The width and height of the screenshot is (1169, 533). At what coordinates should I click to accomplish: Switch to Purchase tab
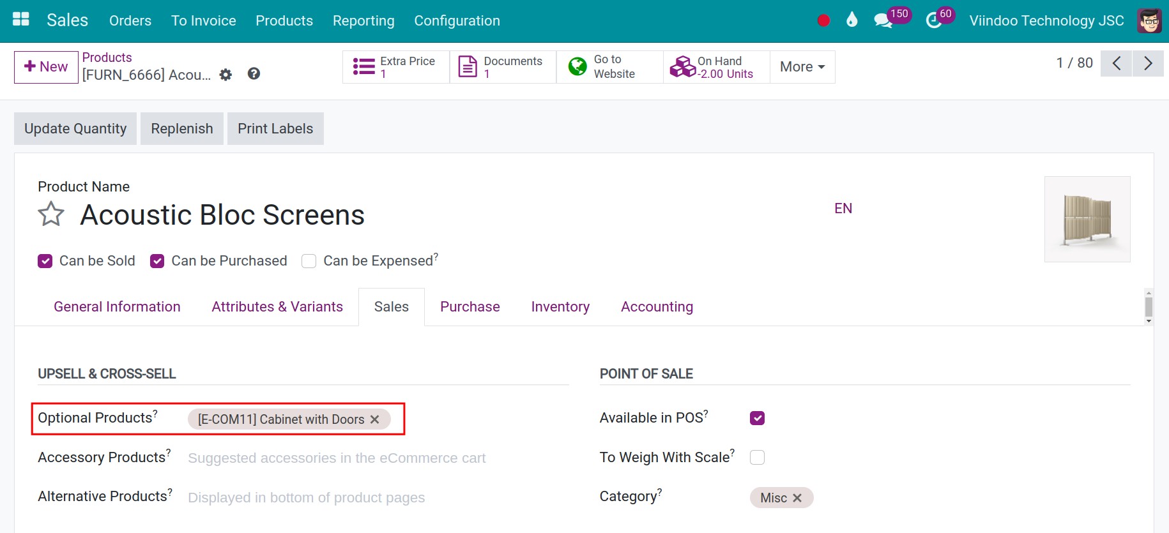pyautogui.click(x=470, y=307)
